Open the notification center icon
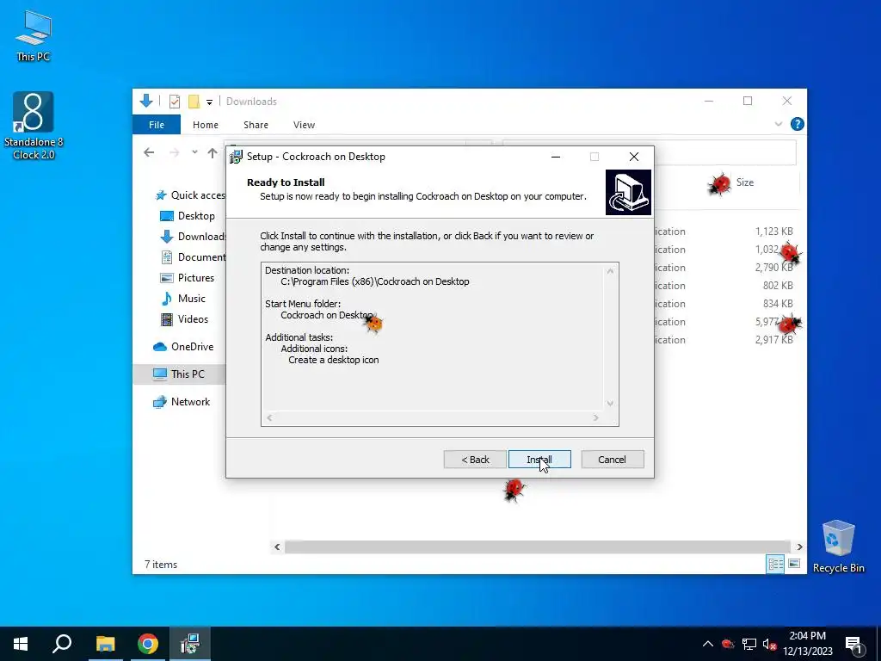This screenshot has height=661, width=881. pyautogui.click(x=853, y=644)
